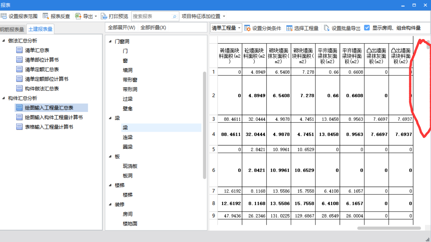431x242 pixels.
Task: Select 带形窗 in component tree
Action: (x=130, y=80)
